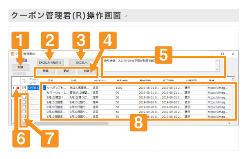
Task: Click the EXCELへ export button
Action: coord(82,63)
